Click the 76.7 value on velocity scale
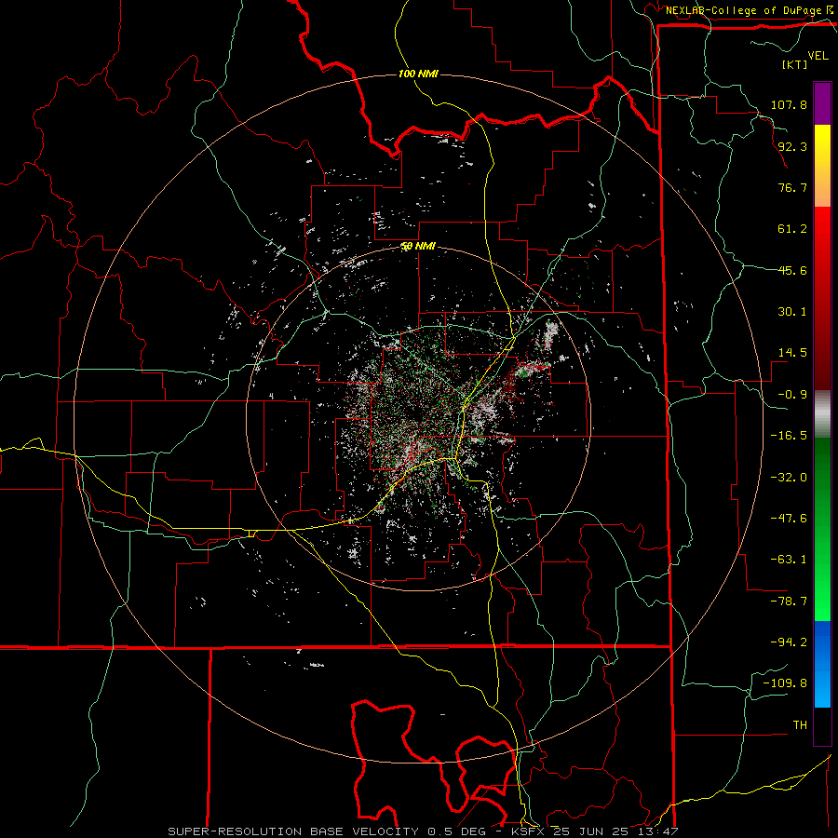The image size is (838, 838). pyautogui.click(x=792, y=187)
